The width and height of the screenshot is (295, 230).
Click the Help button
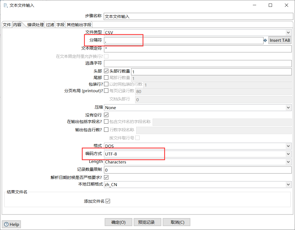(x=11, y=224)
